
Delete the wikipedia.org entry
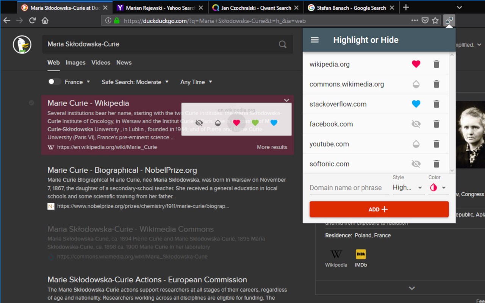click(436, 64)
